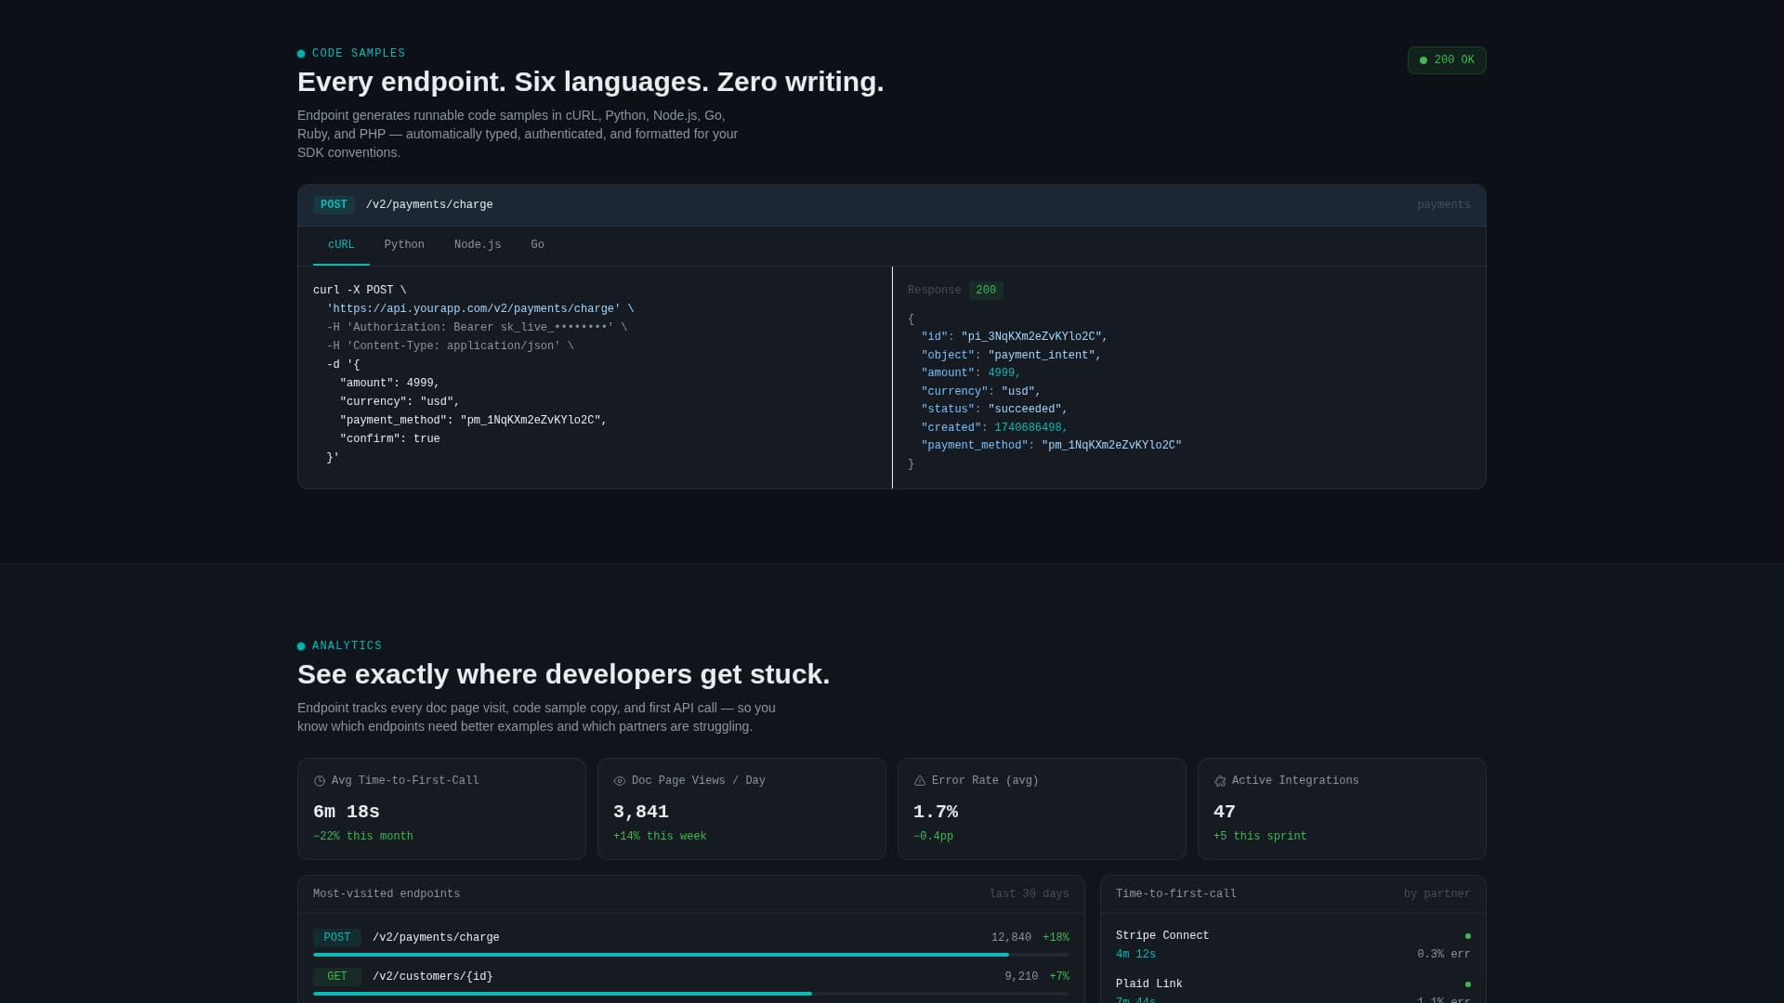Click the "id" value pi_3NqKXm2eZvKYlo2C

[x=1031, y=337]
